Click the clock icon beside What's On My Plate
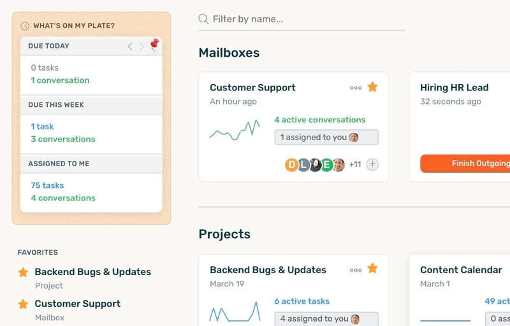Viewport: 510px width, 326px height. coord(25,25)
